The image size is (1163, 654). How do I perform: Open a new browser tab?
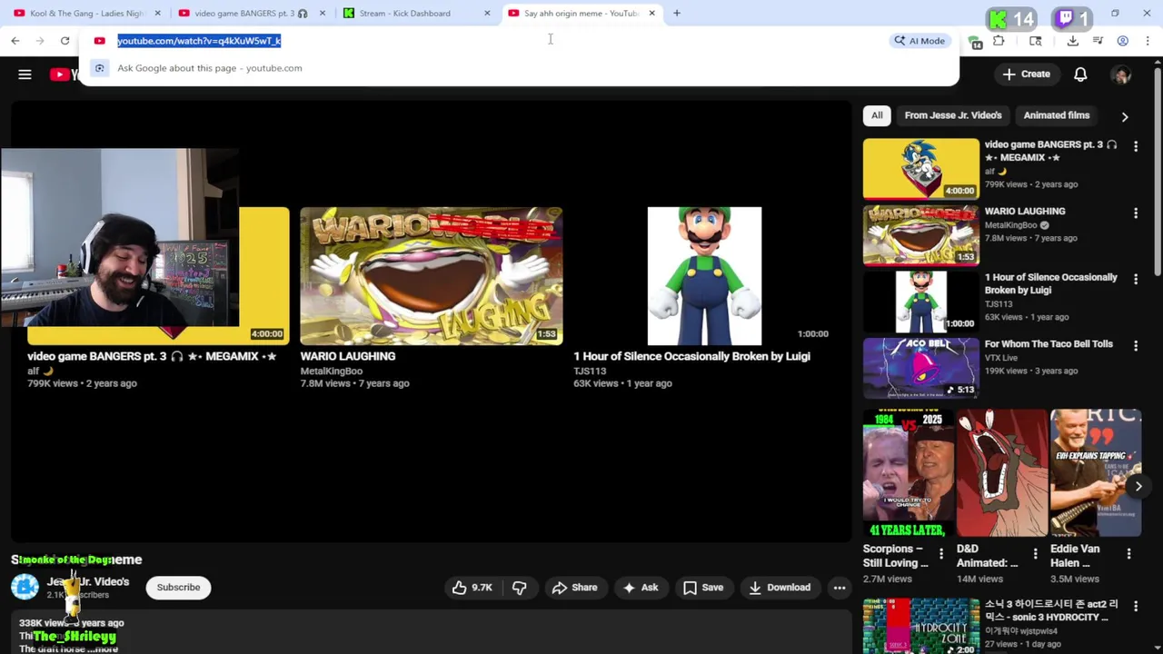(x=677, y=14)
